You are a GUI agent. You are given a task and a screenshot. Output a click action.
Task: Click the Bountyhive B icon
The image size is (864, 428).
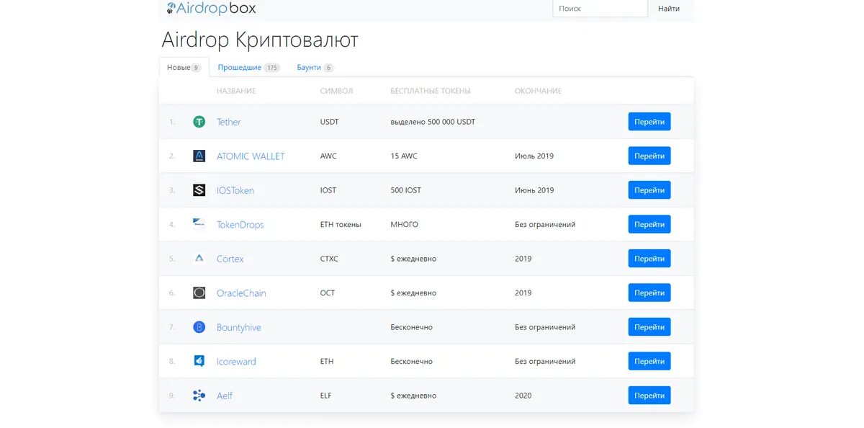point(199,327)
